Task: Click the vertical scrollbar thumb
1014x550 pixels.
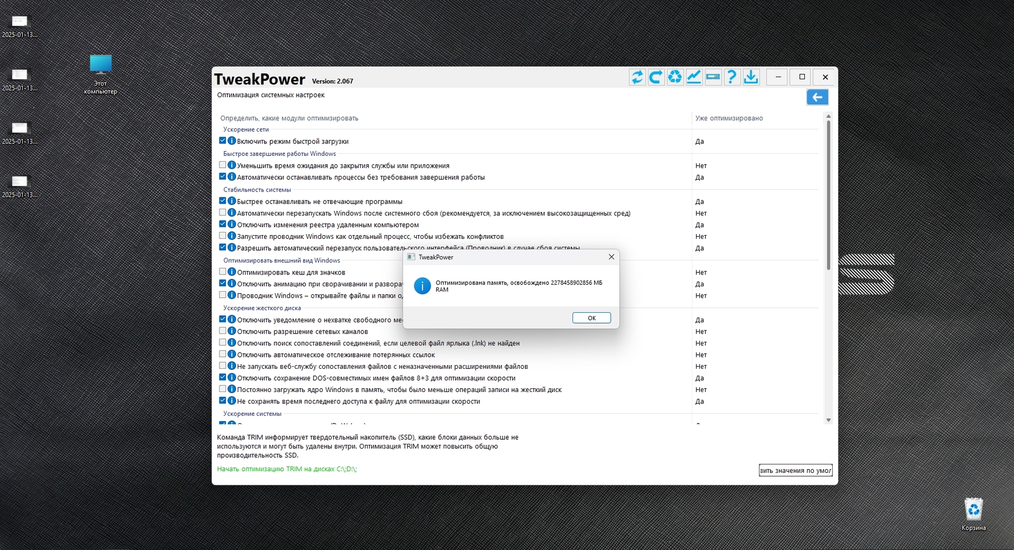Action: [x=829, y=195]
